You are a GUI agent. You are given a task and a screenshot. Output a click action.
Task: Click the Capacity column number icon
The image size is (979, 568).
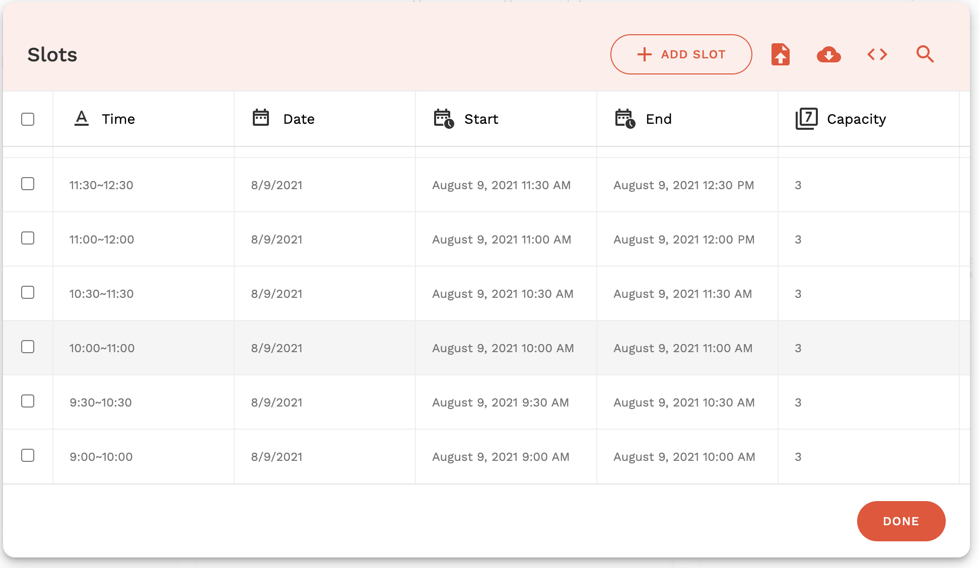click(806, 119)
